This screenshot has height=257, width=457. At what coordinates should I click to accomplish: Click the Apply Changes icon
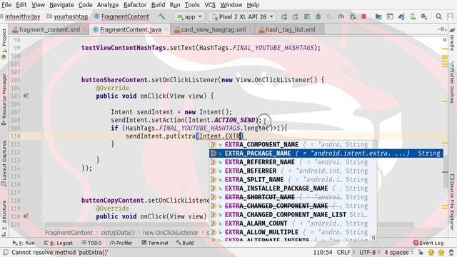pos(295,17)
